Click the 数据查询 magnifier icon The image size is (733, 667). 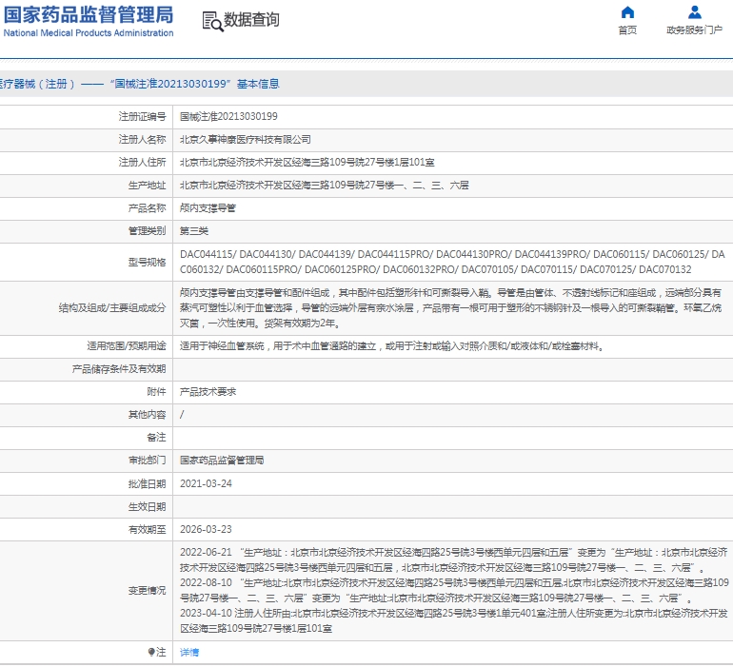212,22
